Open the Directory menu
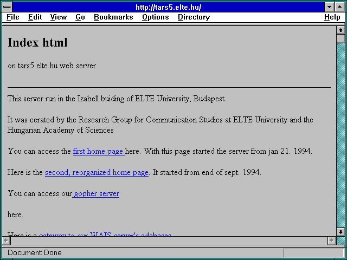 pyautogui.click(x=194, y=17)
